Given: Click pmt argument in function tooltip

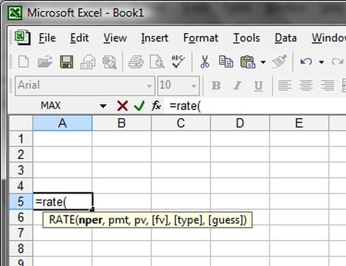Looking at the screenshot, I should click(x=118, y=220).
